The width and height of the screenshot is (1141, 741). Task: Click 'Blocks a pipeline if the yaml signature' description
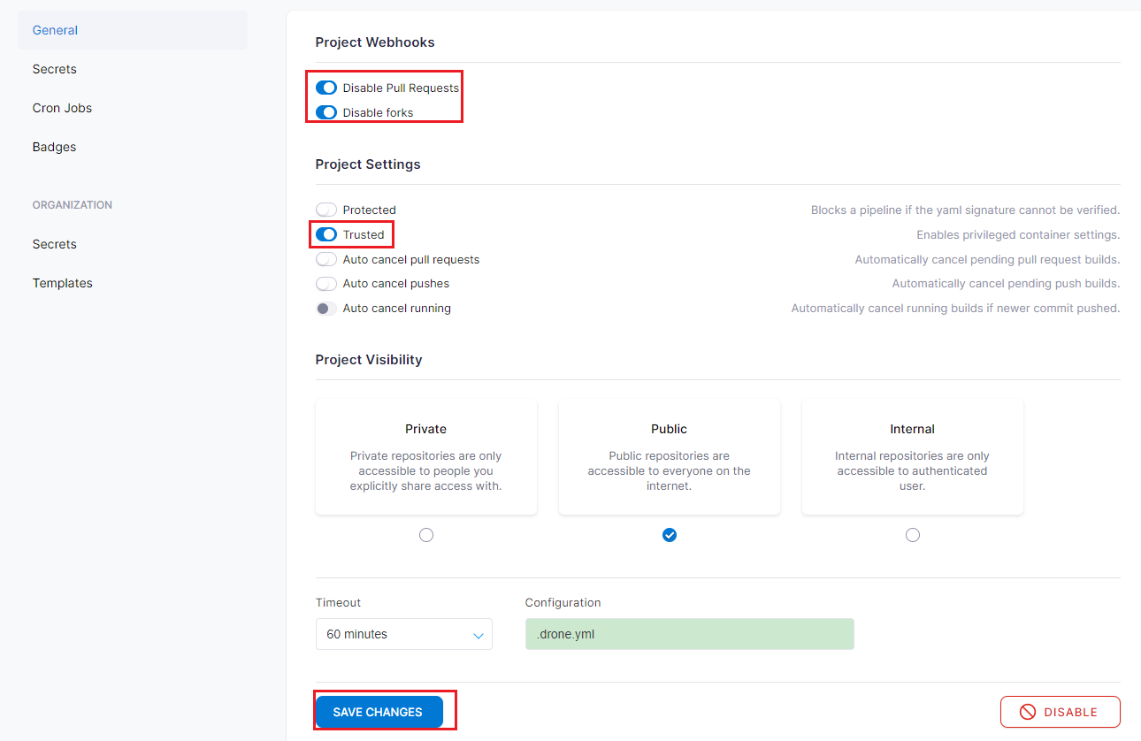[966, 210]
